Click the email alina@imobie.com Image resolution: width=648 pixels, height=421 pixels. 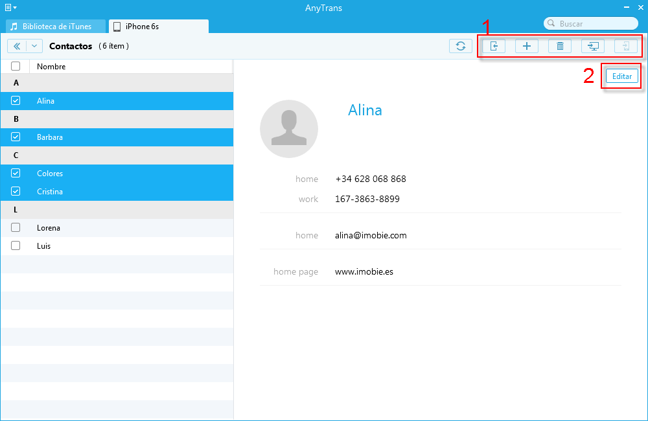(371, 236)
